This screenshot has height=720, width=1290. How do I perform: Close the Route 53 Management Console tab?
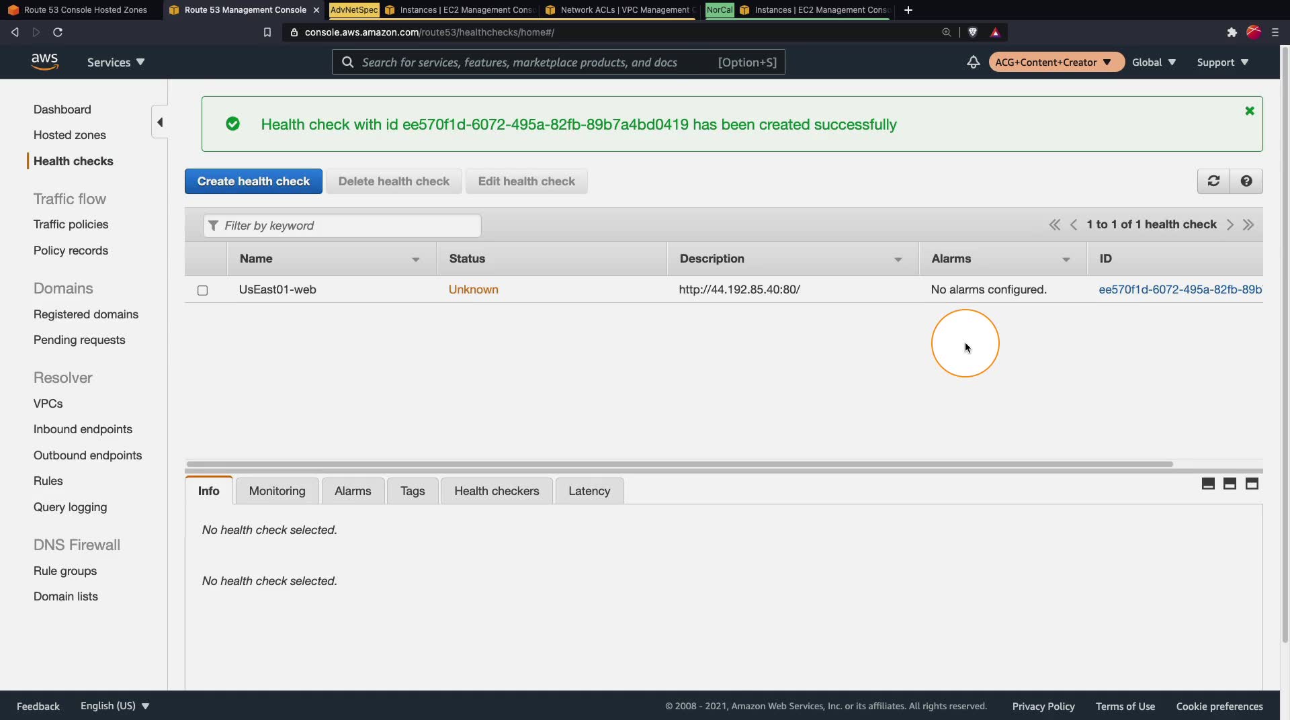[316, 10]
